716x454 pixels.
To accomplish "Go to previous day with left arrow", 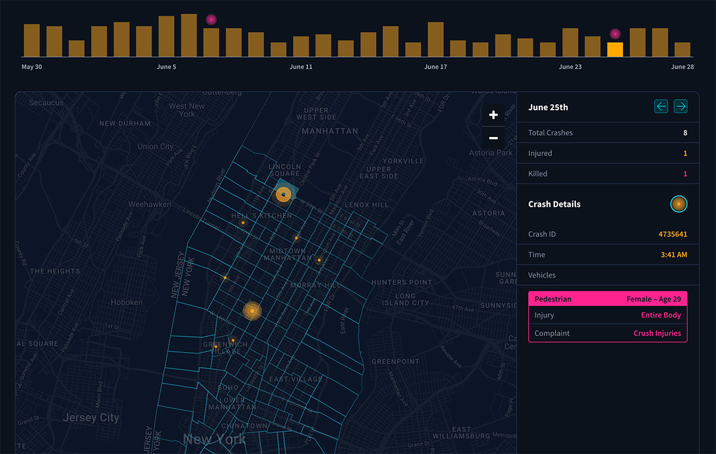I will pyautogui.click(x=661, y=107).
